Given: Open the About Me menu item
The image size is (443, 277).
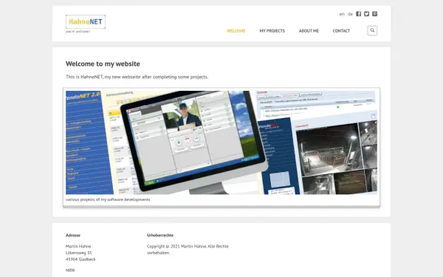Looking at the screenshot, I should 309,31.
